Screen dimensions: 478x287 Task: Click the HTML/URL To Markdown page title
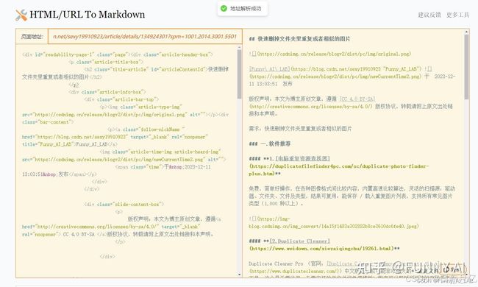[x=88, y=14]
